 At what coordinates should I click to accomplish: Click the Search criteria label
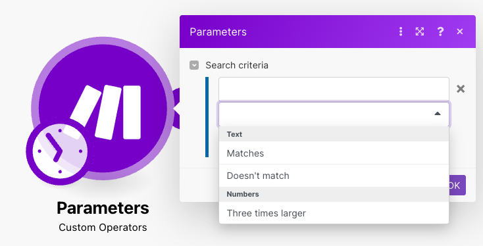click(x=237, y=65)
